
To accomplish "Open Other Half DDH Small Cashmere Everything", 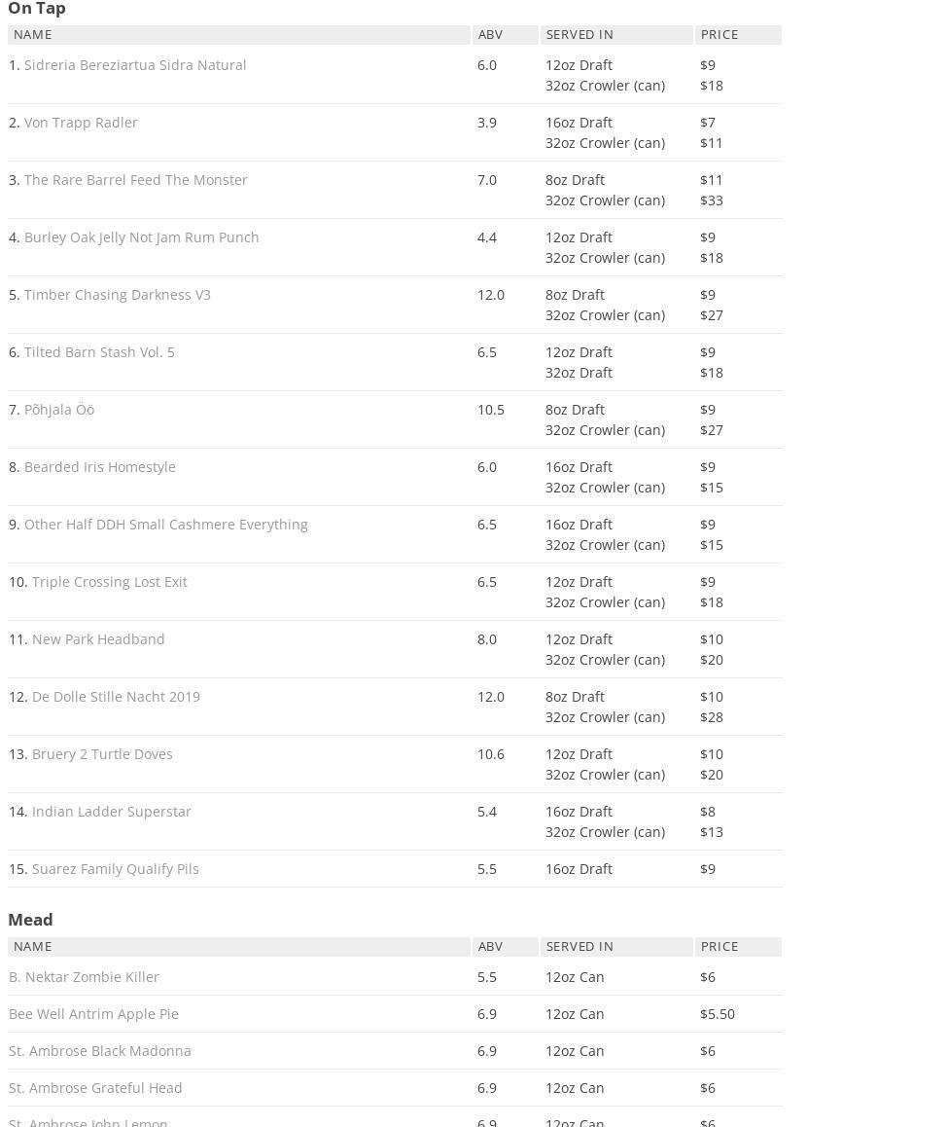I will pyautogui.click(x=166, y=525).
